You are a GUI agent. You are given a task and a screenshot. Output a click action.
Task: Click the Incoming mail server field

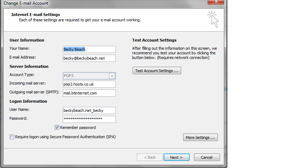click(x=89, y=84)
